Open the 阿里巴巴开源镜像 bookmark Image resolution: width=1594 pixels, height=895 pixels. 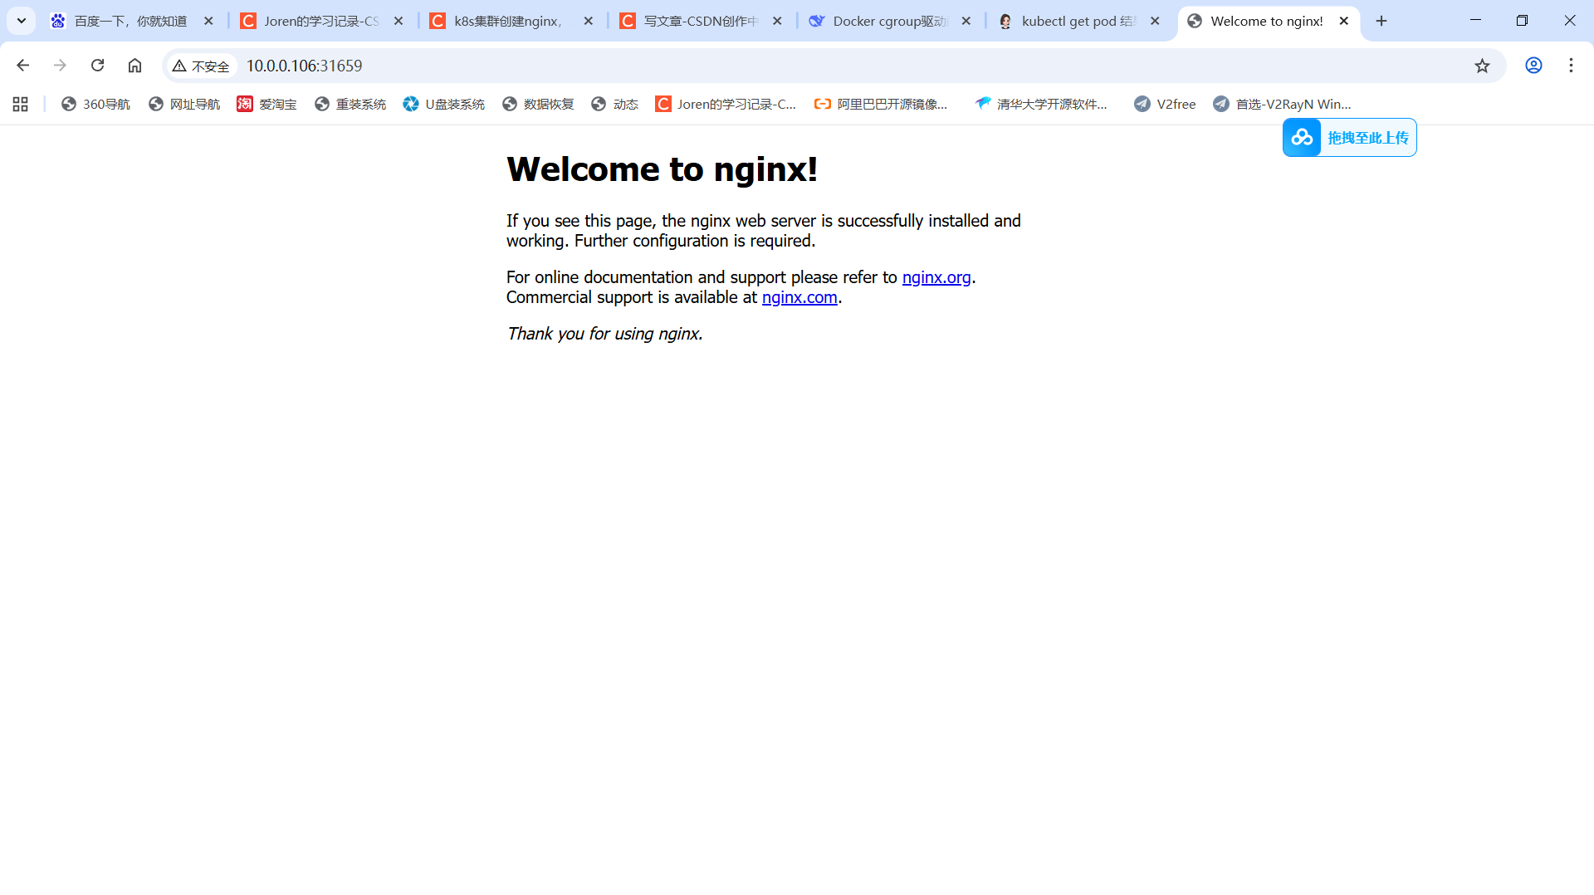(x=882, y=104)
